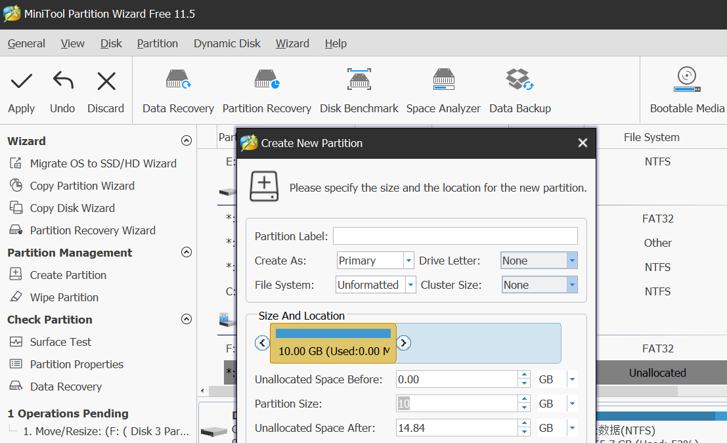
Task: Start the Disk Benchmark tool
Action: point(359,81)
